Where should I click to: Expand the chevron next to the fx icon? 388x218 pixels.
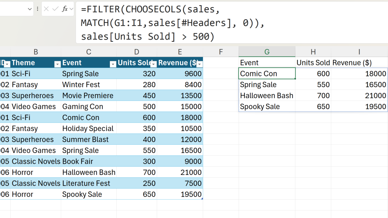pos(72,9)
